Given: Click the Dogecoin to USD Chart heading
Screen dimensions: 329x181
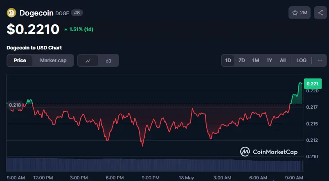Looking at the screenshot, I should point(34,47).
